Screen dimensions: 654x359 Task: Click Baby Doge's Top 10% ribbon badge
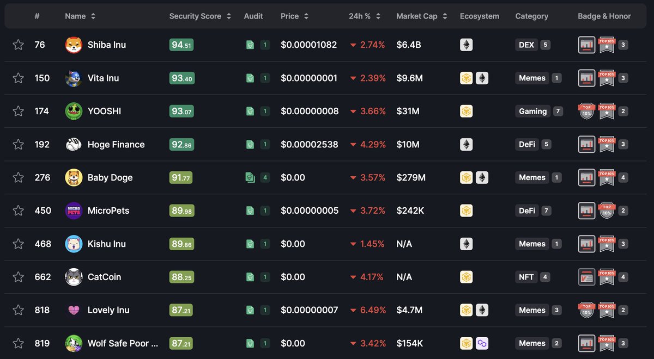click(607, 177)
